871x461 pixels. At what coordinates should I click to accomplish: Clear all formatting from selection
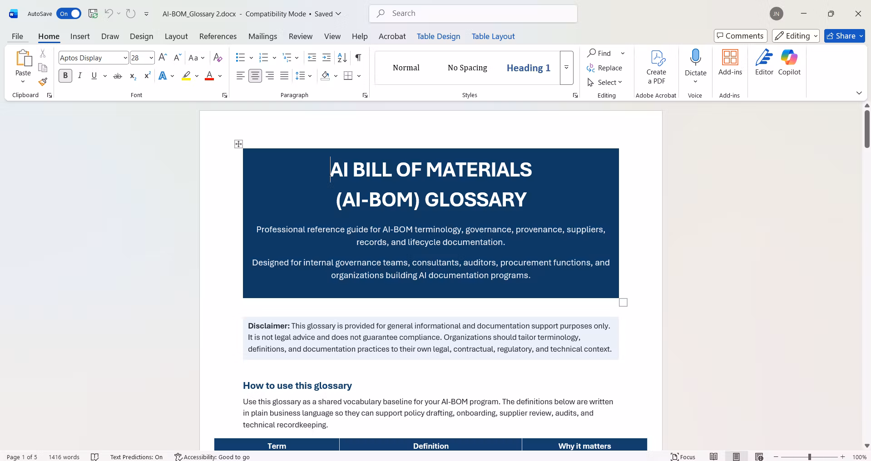tap(218, 58)
